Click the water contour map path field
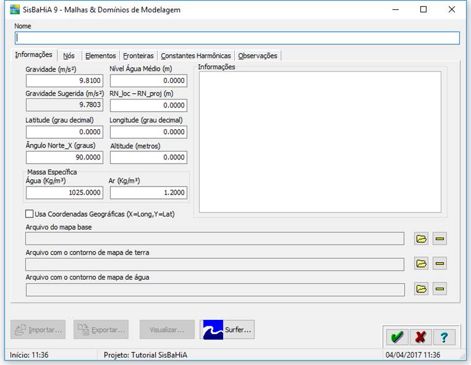Screen dimensions: 471x365 click(x=215, y=290)
